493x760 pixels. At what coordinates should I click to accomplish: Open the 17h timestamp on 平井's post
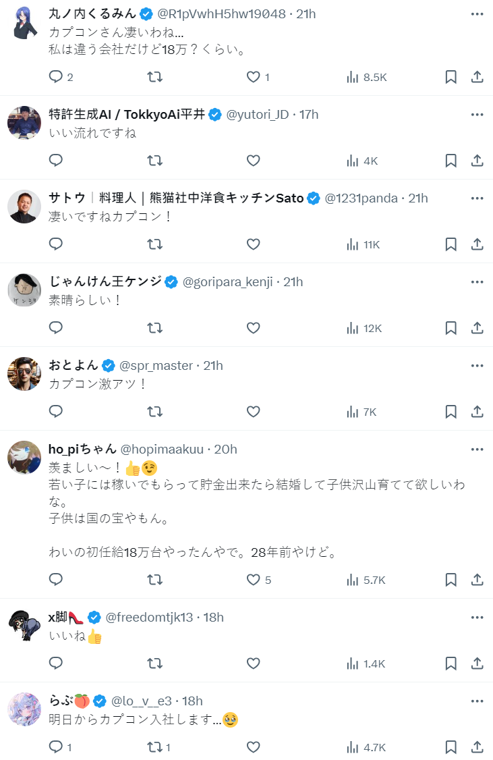tap(308, 115)
